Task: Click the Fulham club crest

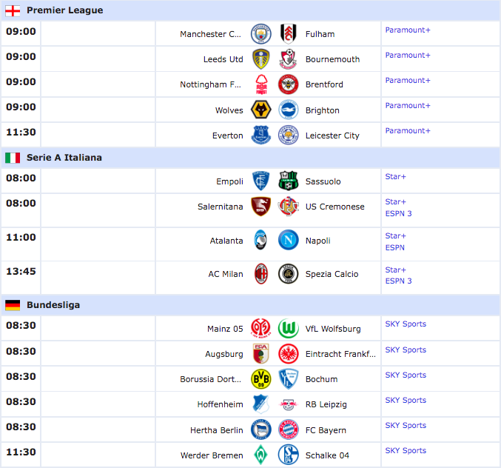Action: coord(288,33)
